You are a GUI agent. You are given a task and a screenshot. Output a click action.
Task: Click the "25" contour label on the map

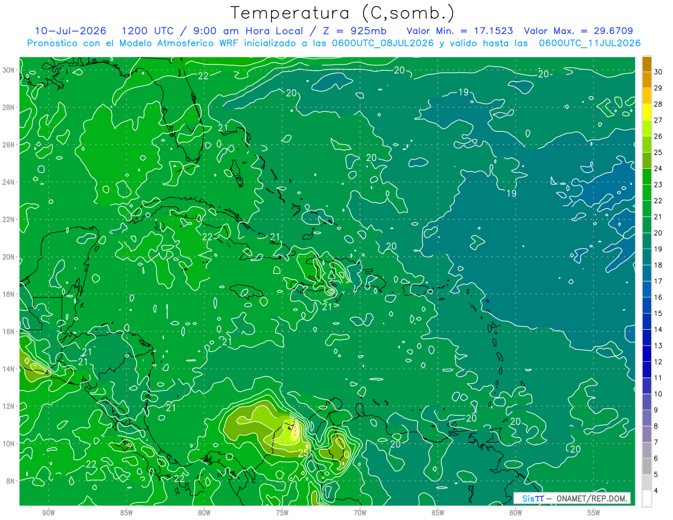[303, 452]
